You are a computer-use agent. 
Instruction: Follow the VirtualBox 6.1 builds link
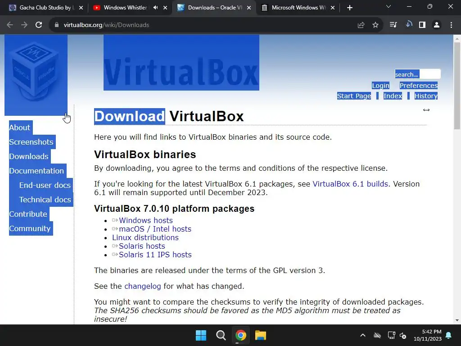[350, 184]
